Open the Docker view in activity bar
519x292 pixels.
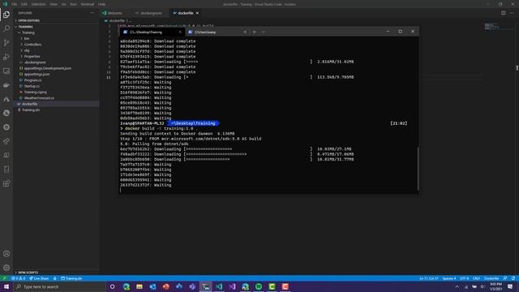[x=6, y=85]
